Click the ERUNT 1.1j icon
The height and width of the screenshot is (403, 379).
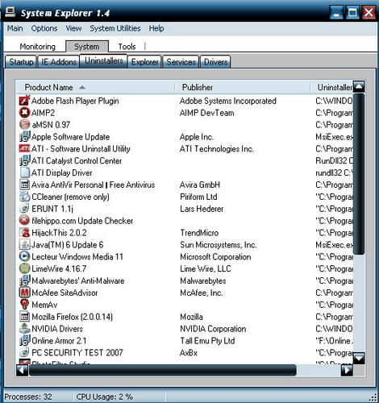pyautogui.click(x=24, y=209)
